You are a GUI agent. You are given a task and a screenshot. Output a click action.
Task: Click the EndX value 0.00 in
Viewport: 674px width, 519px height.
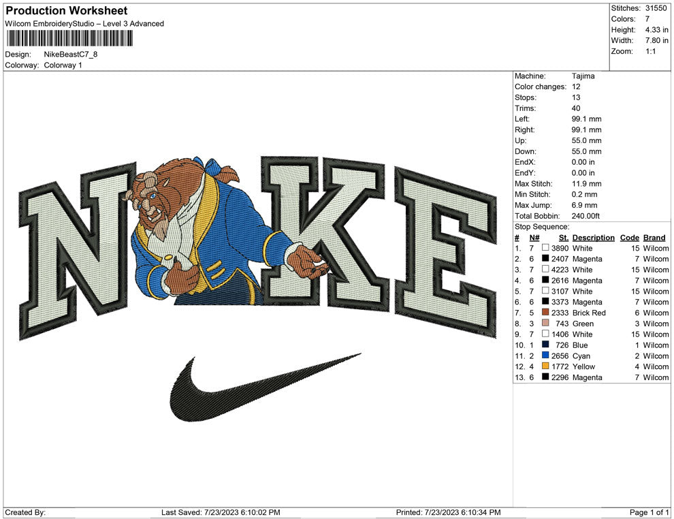point(583,162)
